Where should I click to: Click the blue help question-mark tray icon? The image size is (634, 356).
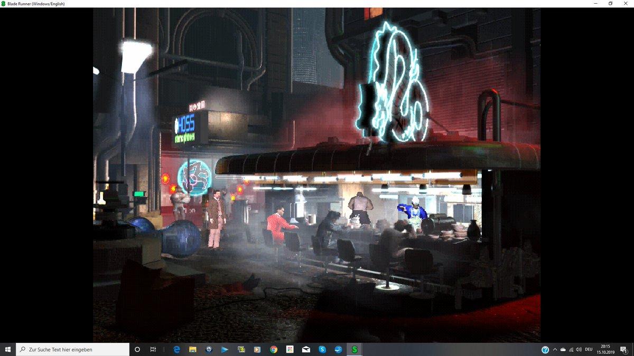coord(545,349)
